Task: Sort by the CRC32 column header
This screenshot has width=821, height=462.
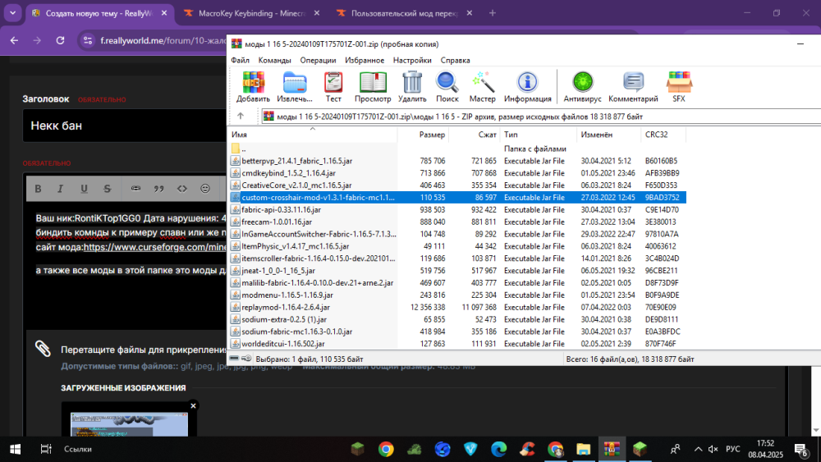Action: click(663, 135)
